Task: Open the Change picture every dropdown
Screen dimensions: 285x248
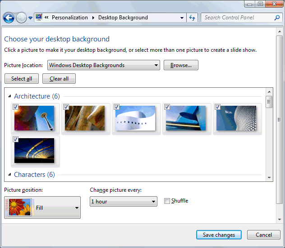Action: tap(124, 201)
